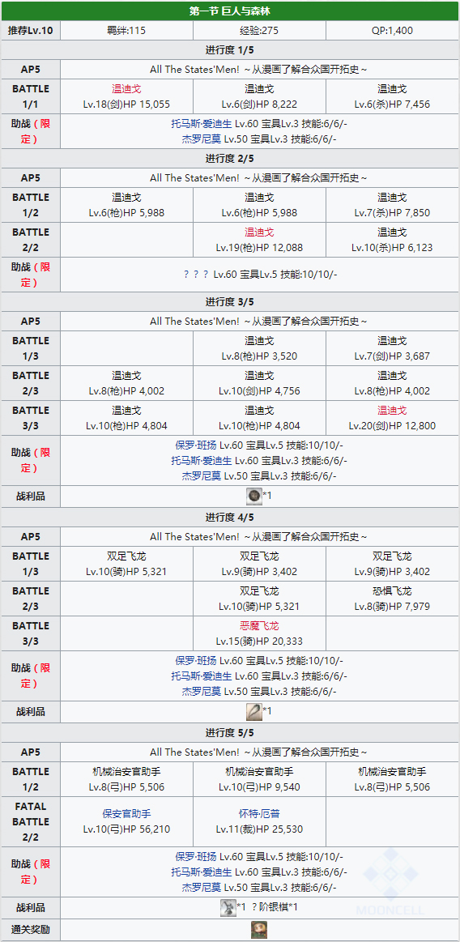This screenshot has width=460, height=942.
Task: Click the value Lv.6(剑)HP 8,222
Action: 259,104
